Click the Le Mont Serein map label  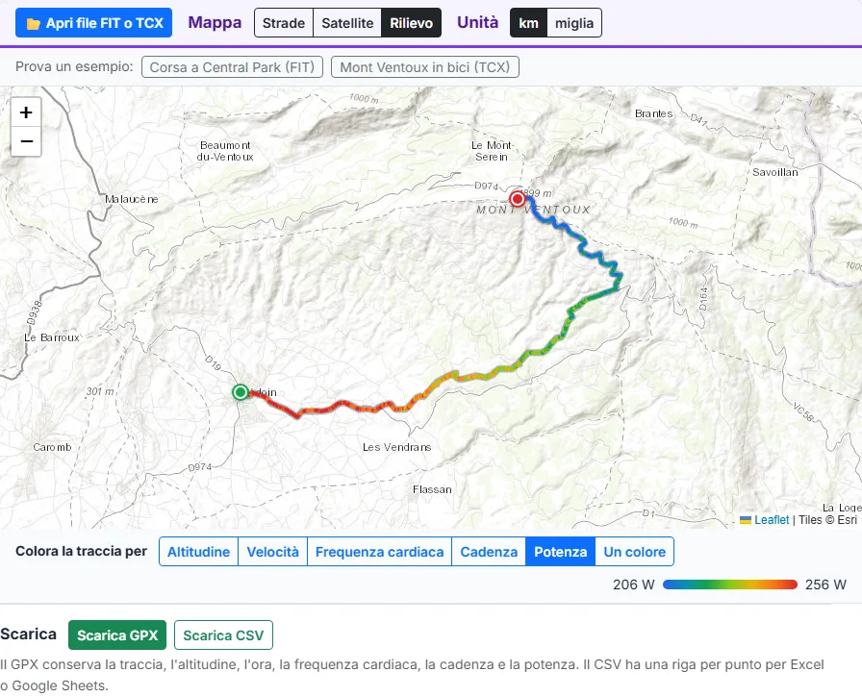492,151
